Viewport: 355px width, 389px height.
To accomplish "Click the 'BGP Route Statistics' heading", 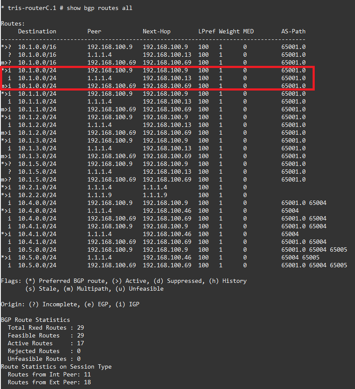I will 35,320.
